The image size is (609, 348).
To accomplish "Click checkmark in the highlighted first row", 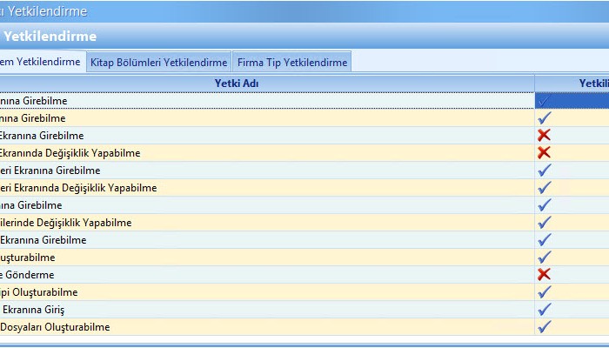I will [x=545, y=101].
